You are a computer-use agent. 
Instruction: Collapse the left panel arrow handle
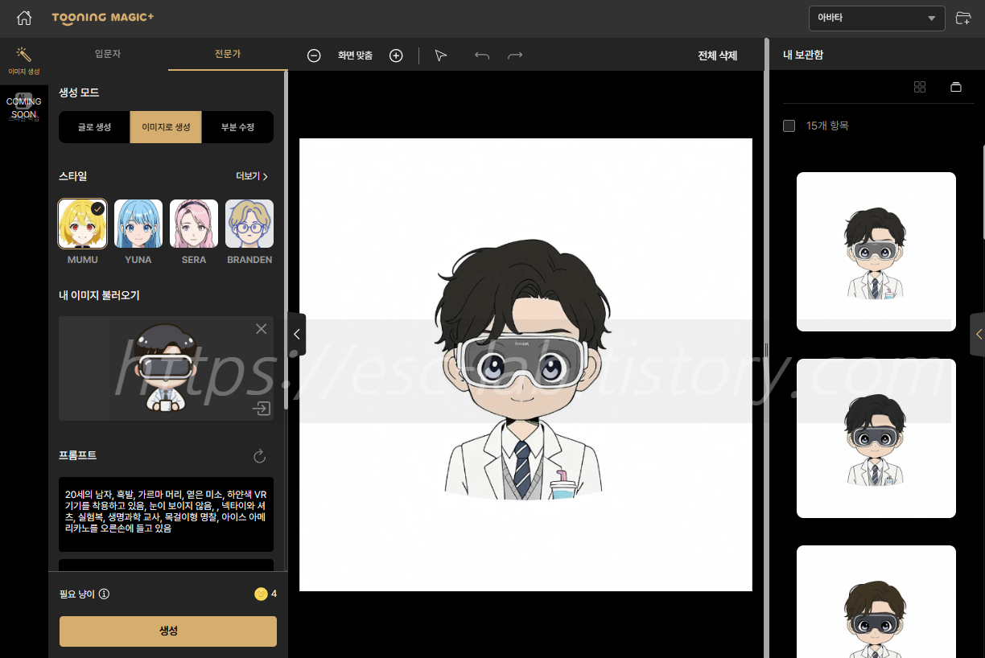click(x=296, y=334)
